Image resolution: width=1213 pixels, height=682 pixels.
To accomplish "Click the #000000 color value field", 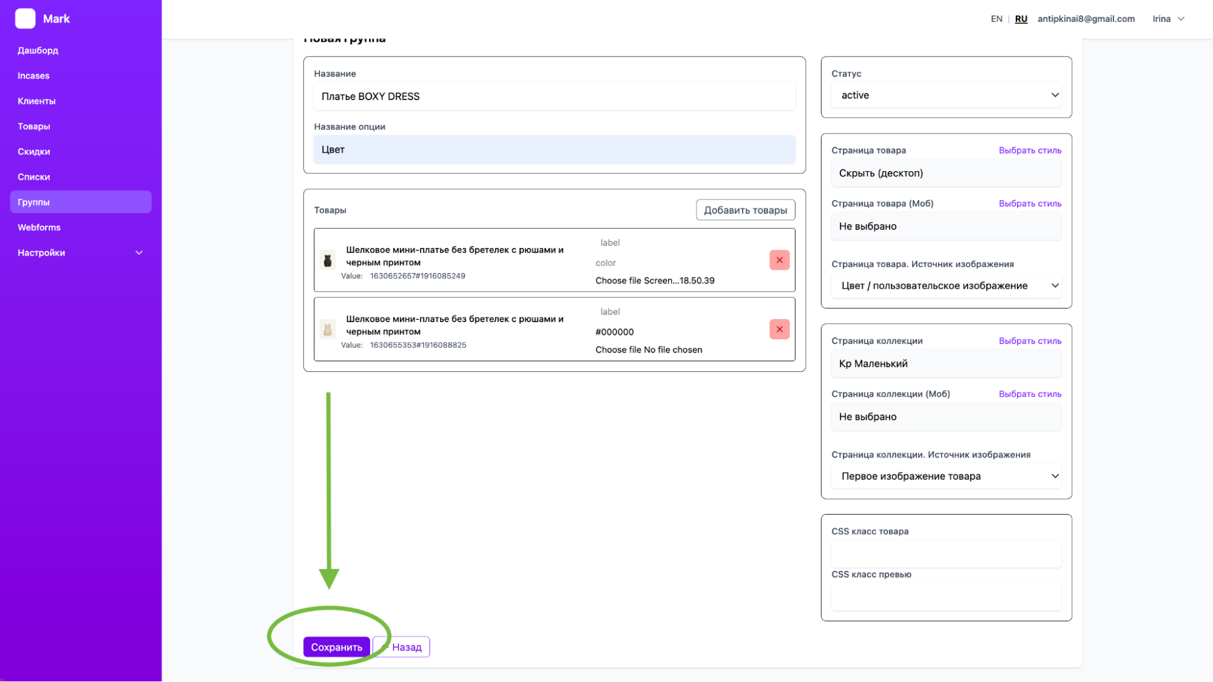I will tap(615, 332).
